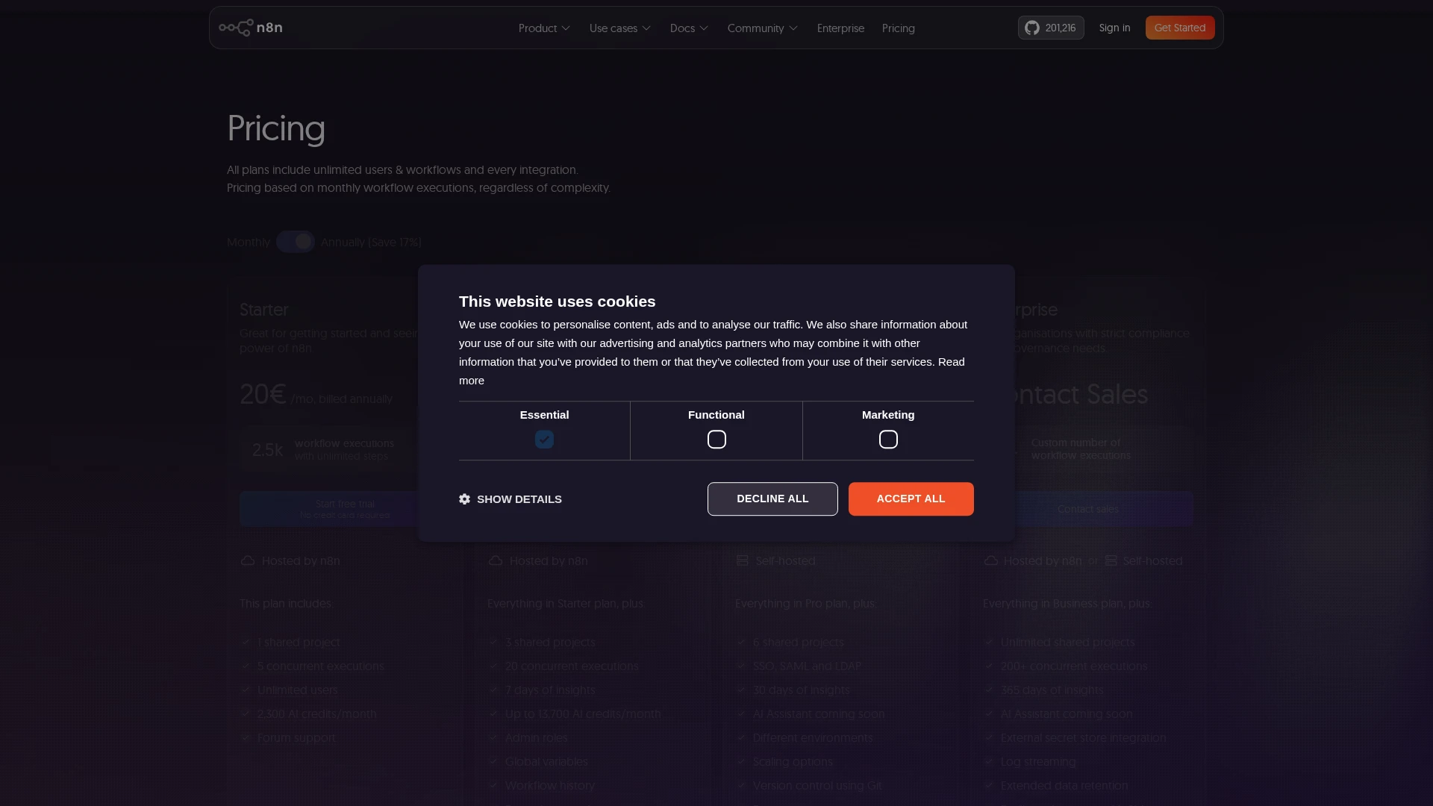Switch the Monthly/Annually billing toggle
Viewport: 1433px width, 806px height.
296,242
